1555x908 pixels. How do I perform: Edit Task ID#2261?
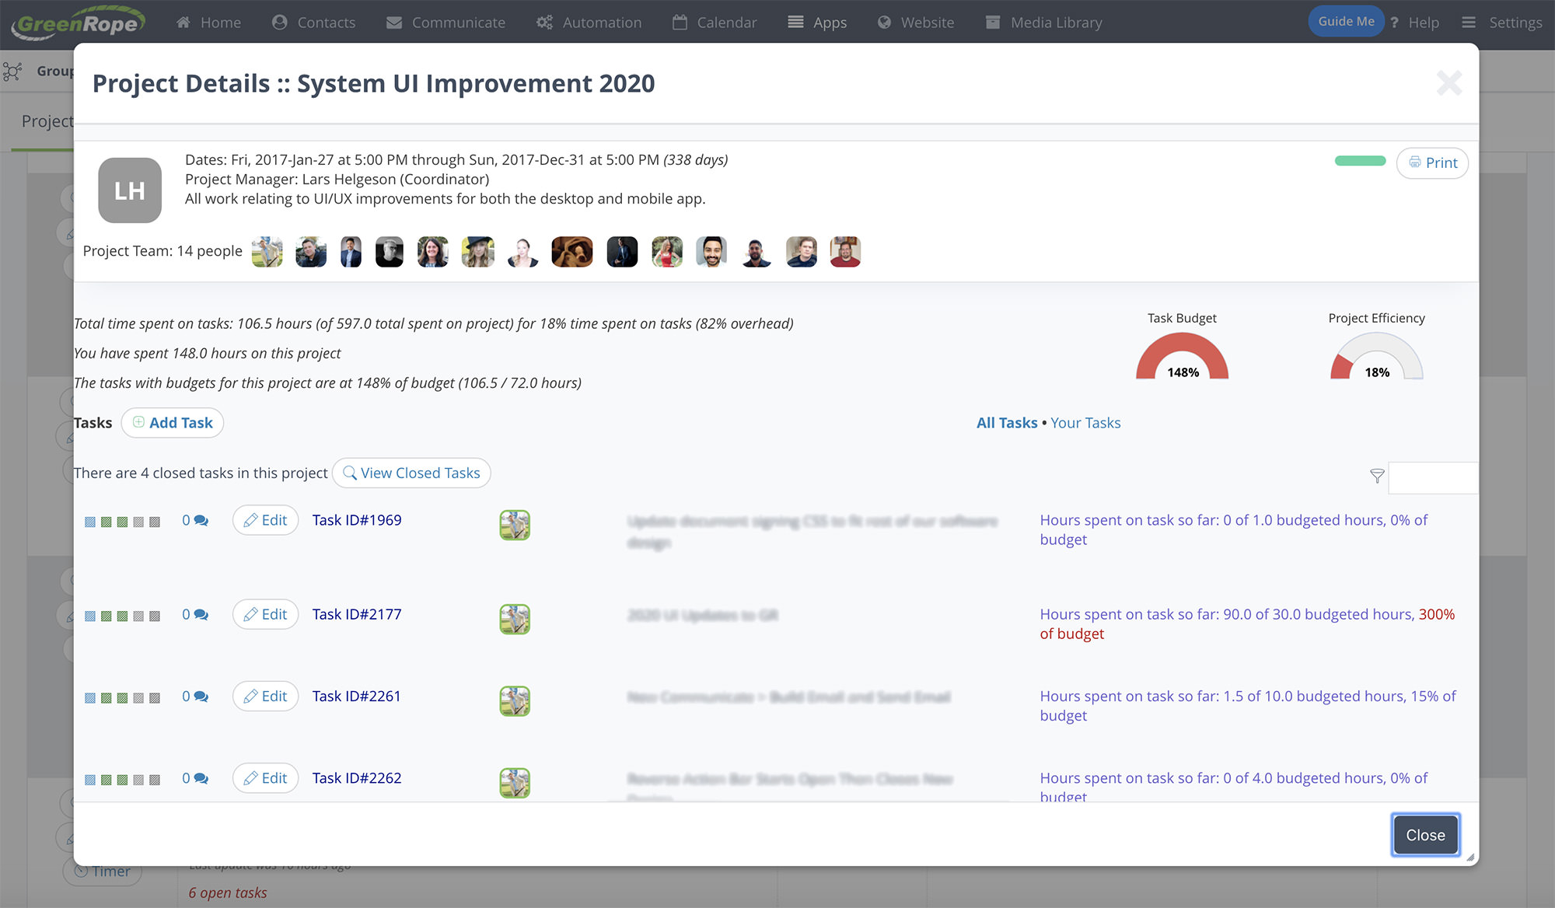(265, 696)
